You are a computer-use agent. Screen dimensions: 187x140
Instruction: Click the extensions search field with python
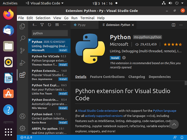tap(50, 33)
